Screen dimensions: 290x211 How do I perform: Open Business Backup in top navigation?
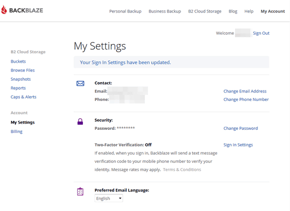[165, 11]
